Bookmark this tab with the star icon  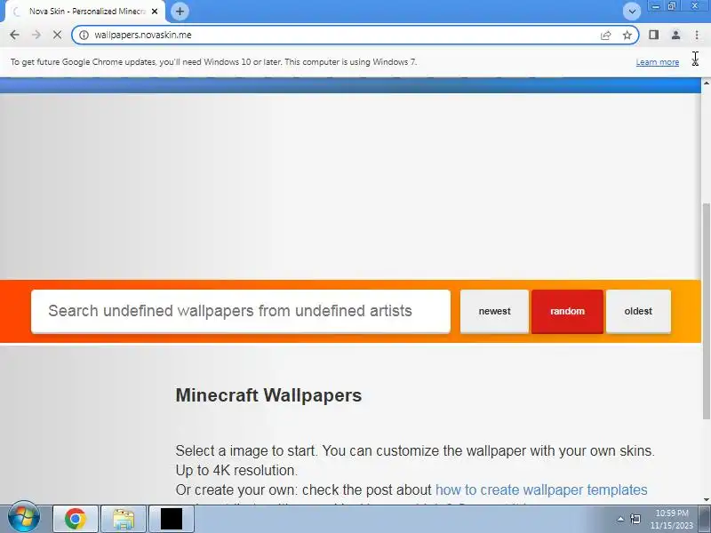coord(627,35)
